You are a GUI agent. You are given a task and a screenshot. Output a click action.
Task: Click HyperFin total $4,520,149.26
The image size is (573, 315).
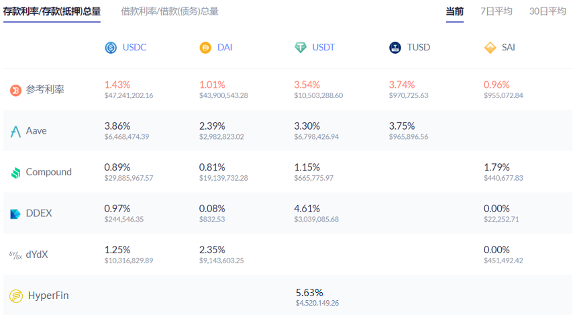317,304
